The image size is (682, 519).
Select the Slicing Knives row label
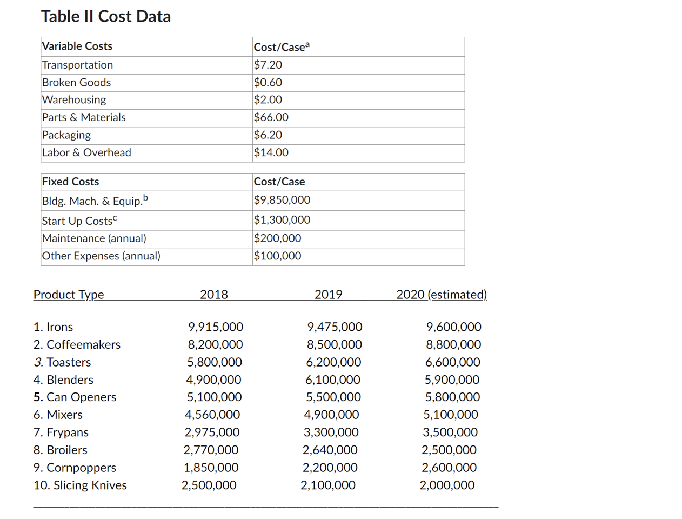(80, 485)
